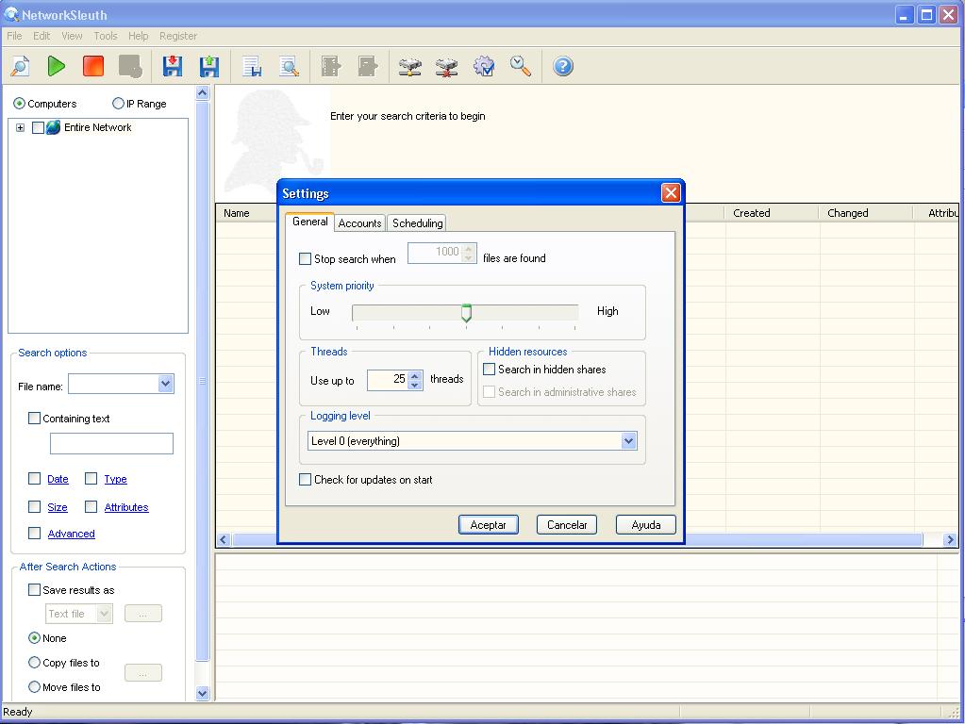
Task: Click the floppy disk icon with green up arrow
Action: [209, 66]
